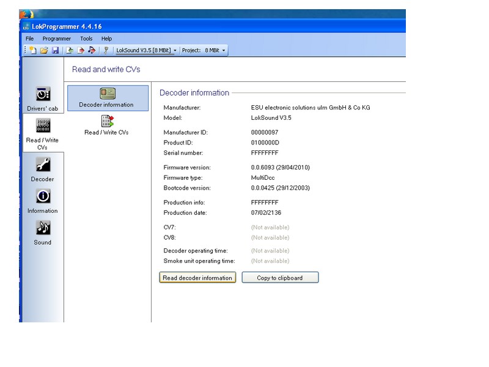This screenshot has width=489, height=367.
Task: Click the read decoder data icon with green arrow
Action: [70, 50]
